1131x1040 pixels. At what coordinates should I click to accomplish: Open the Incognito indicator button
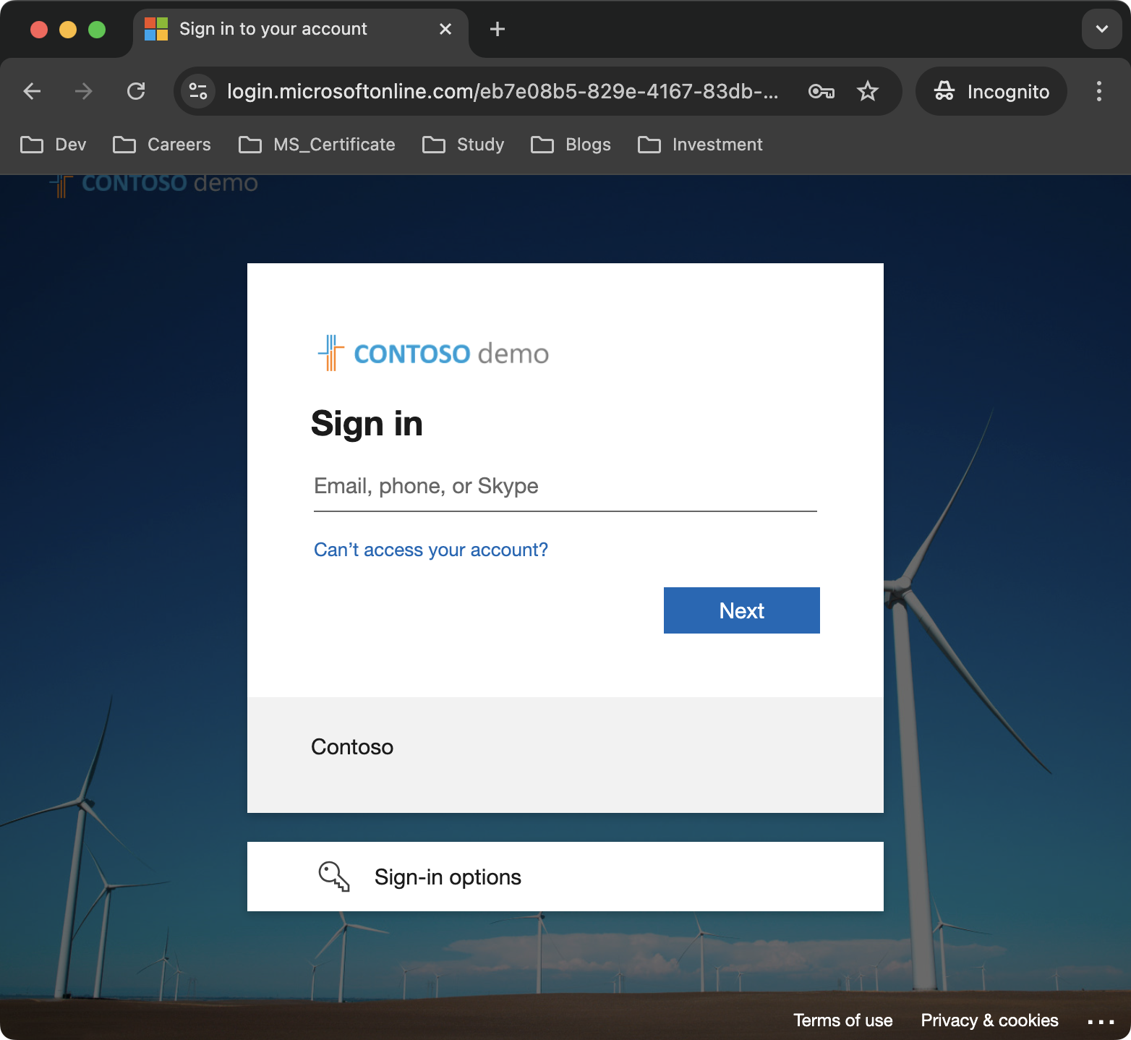tap(991, 91)
